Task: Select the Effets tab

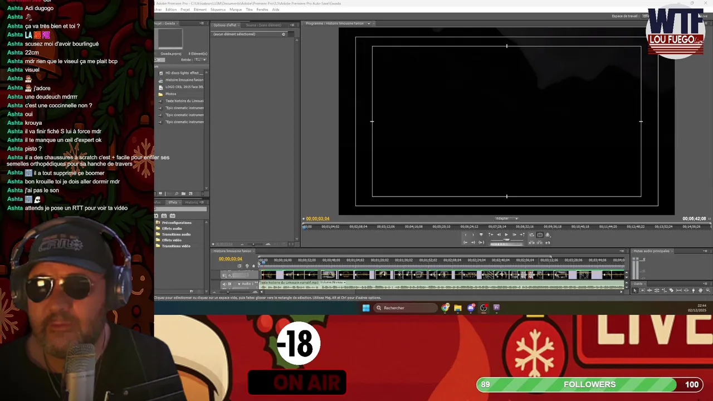Action: point(173,202)
